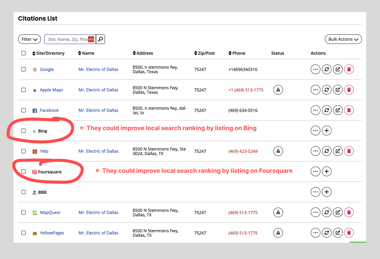Add a Foursquare citation with plus icon
Image resolution: width=380 pixels, height=259 pixels.
click(x=327, y=172)
